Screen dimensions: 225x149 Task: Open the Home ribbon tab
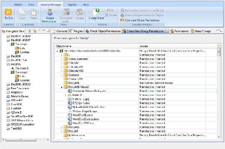tap(18, 4)
